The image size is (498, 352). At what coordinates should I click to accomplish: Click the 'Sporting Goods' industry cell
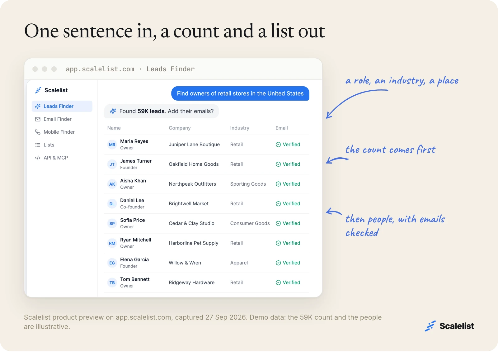248,184
